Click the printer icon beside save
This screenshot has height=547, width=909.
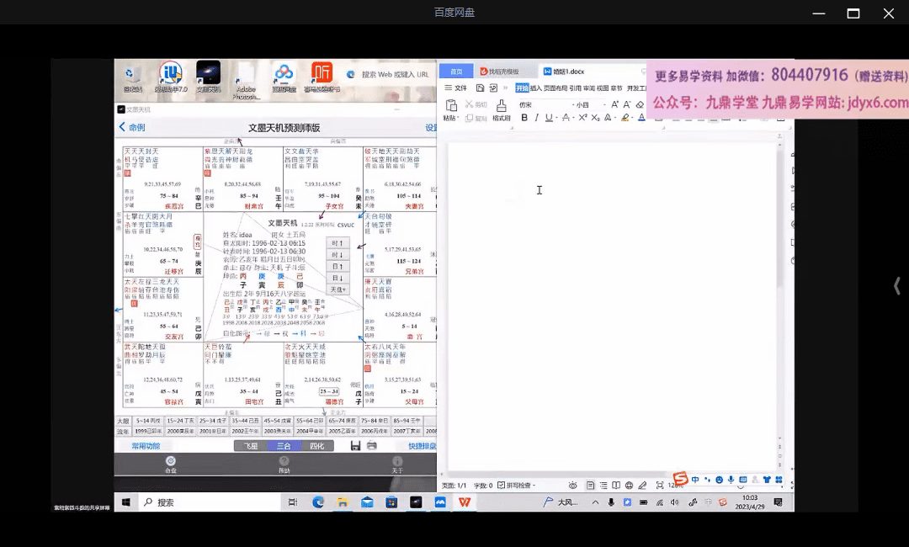pyautogui.click(x=372, y=446)
